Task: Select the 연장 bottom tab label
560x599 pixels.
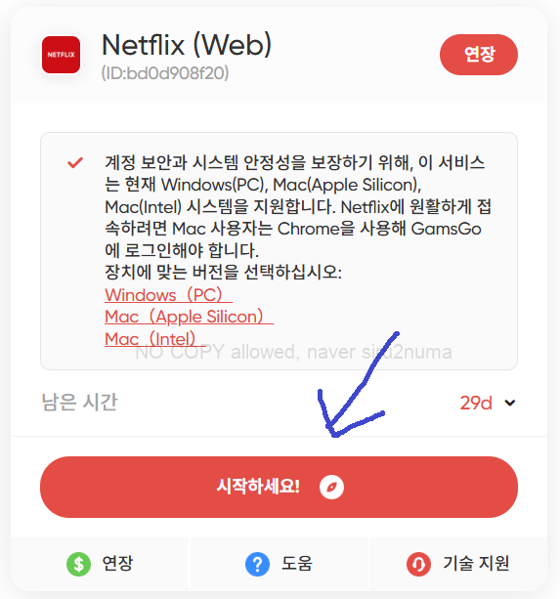Action: click(x=117, y=564)
